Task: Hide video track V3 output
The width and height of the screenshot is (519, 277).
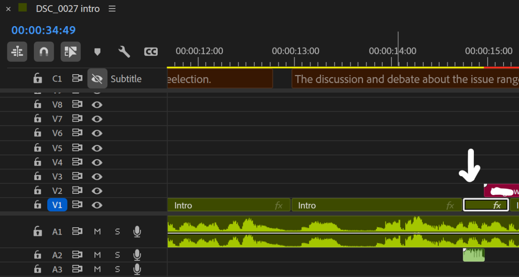Action: tap(97, 176)
